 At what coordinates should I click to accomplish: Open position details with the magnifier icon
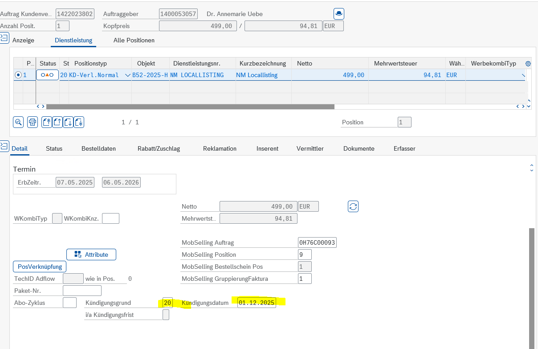18,122
